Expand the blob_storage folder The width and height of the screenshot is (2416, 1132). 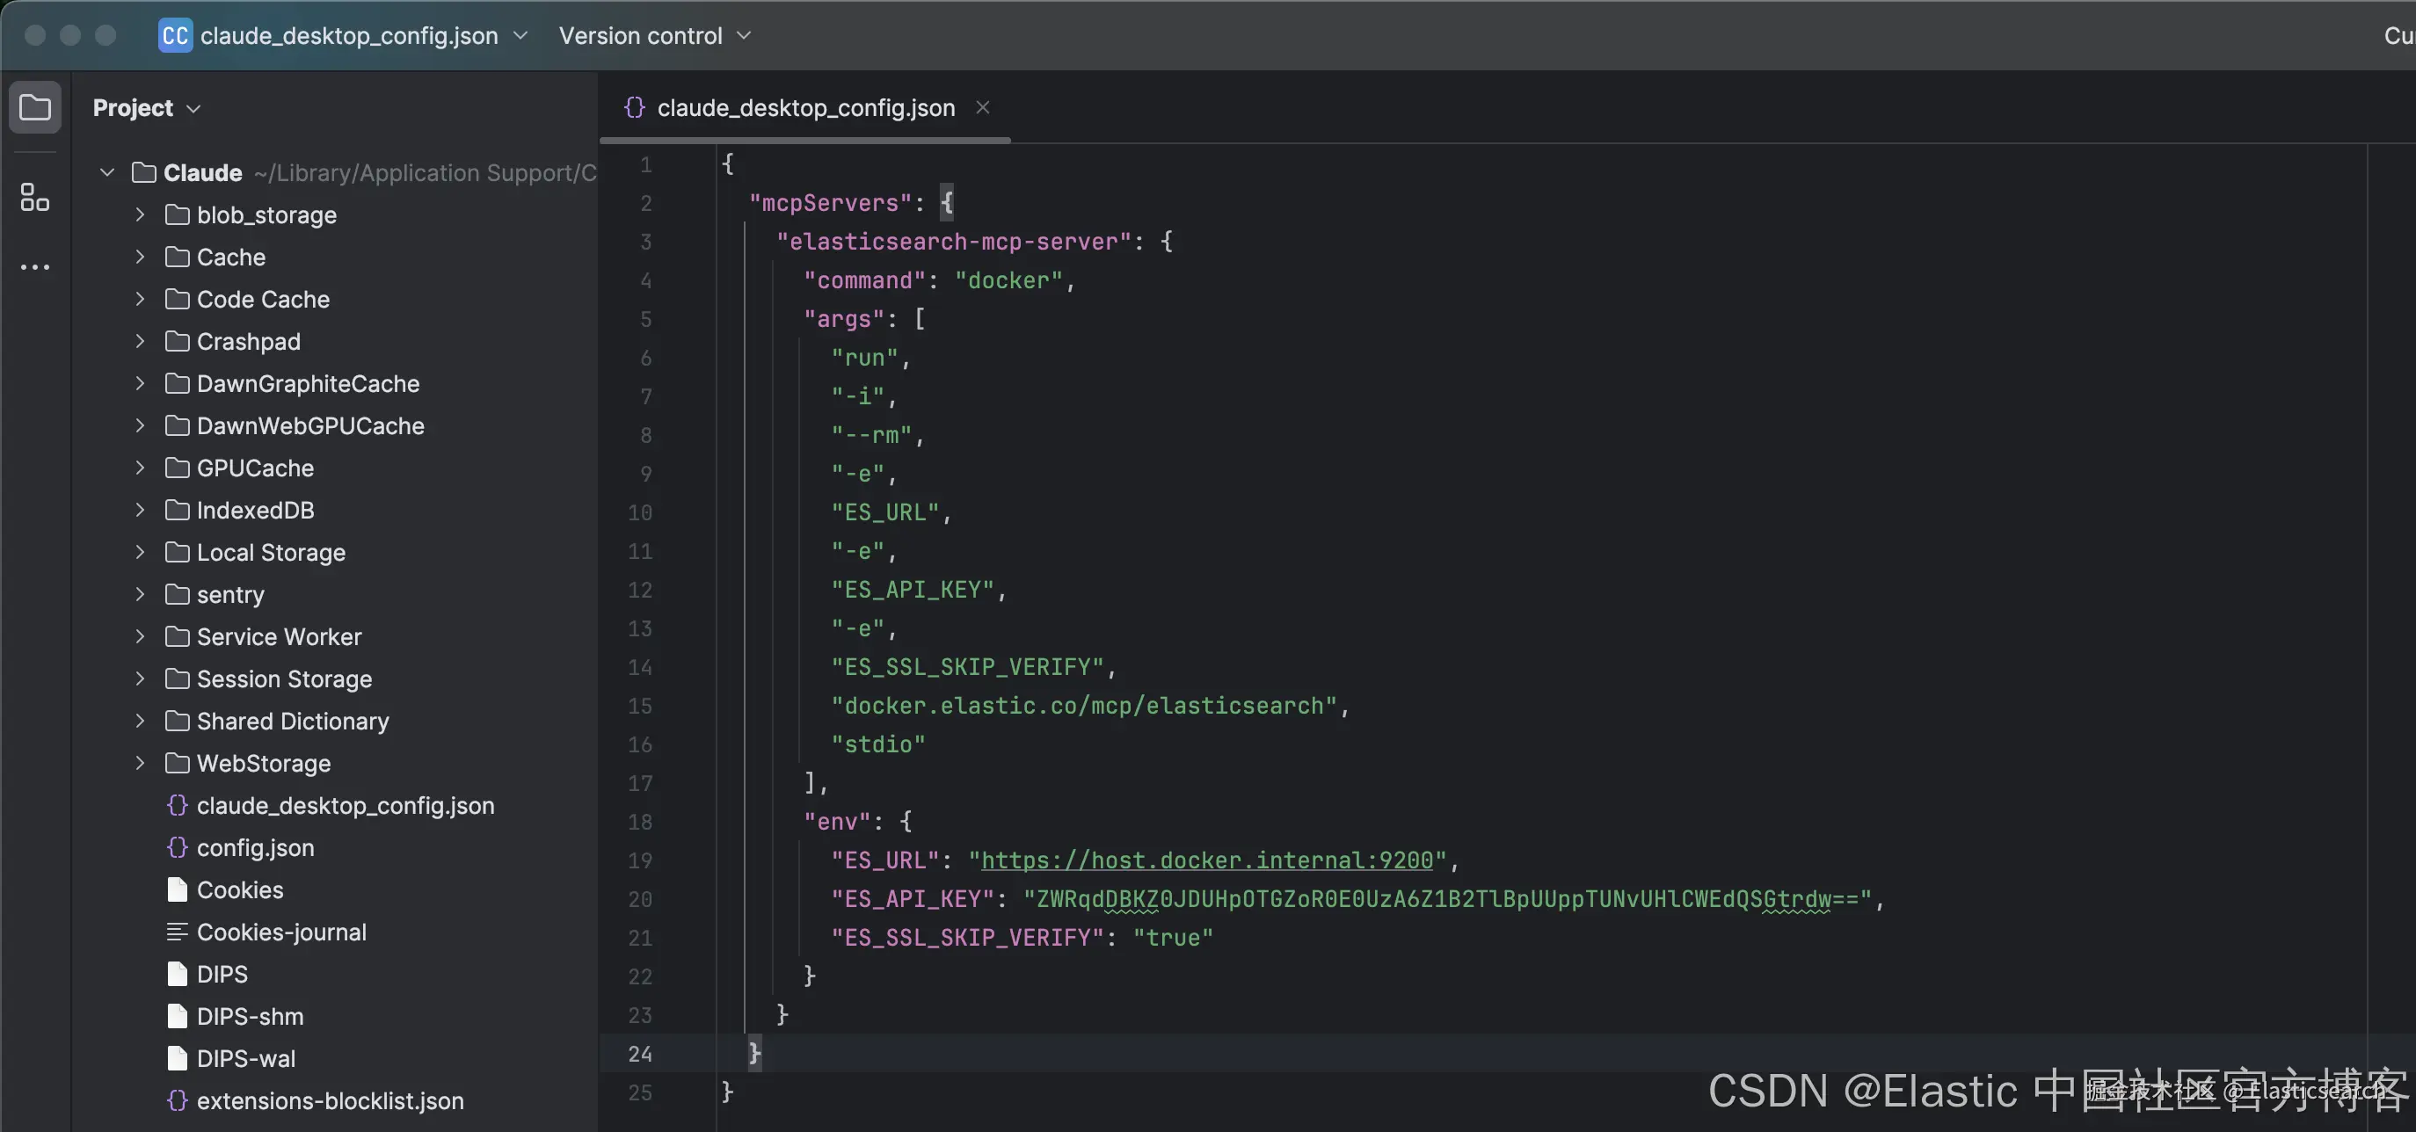[x=140, y=214]
